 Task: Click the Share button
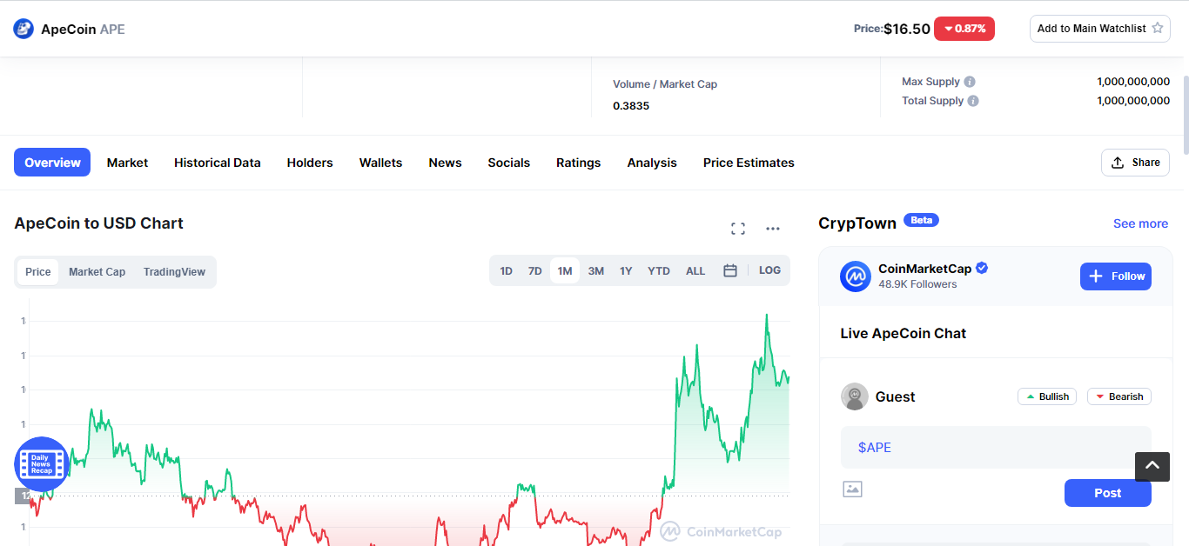coord(1135,163)
